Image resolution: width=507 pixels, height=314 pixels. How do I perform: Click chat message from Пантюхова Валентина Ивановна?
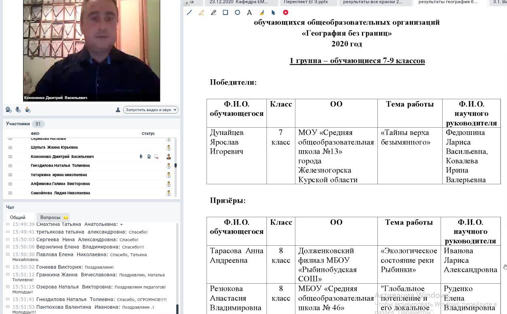coord(83,310)
